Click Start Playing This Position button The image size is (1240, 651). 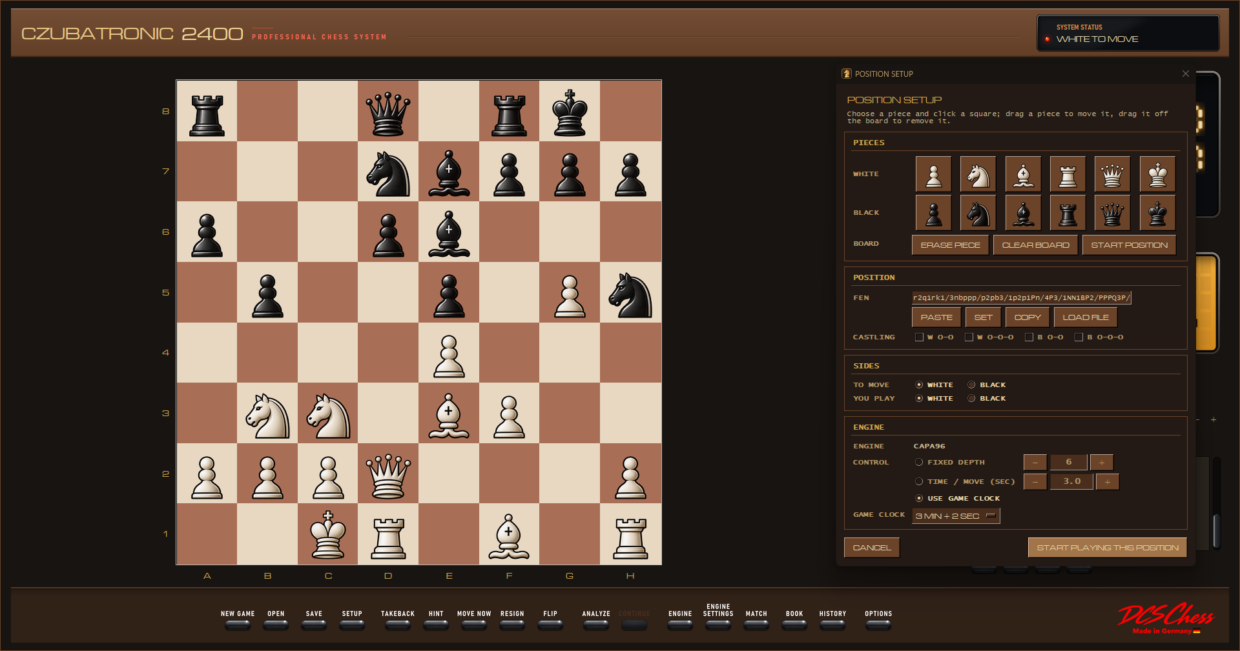tap(1108, 548)
